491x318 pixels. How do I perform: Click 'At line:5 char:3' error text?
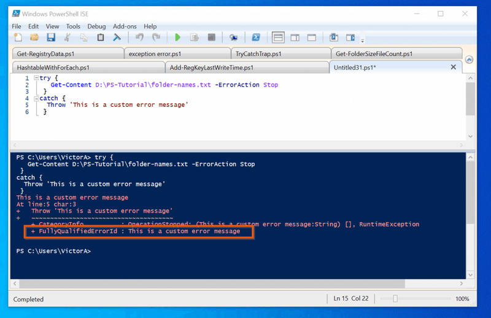point(46,204)
